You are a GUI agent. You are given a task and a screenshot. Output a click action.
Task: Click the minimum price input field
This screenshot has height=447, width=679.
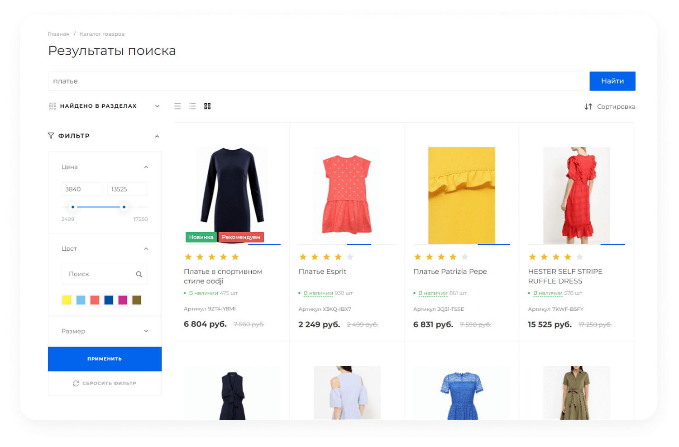(81, 189)
